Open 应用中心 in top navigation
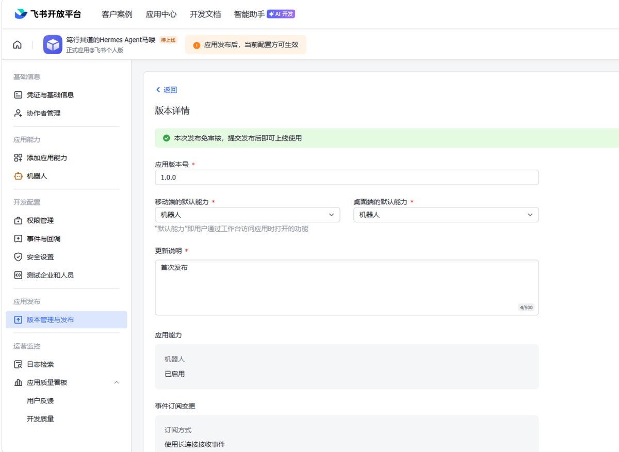Image resolution: width=619 pixels, height=452 pixels. pyautogui.click(x=161, y=14)
